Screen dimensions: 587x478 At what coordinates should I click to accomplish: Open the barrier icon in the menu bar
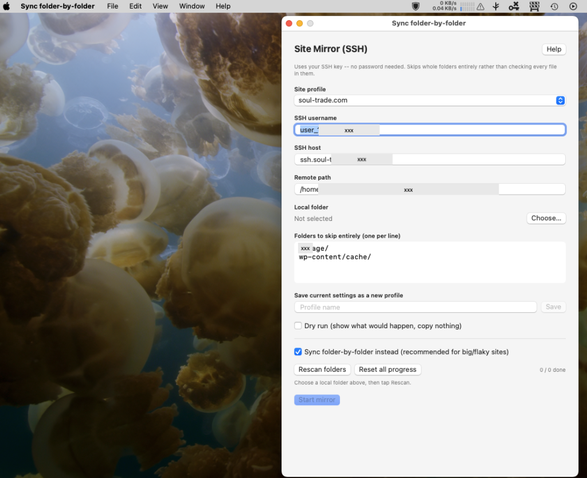pos(534,6)
